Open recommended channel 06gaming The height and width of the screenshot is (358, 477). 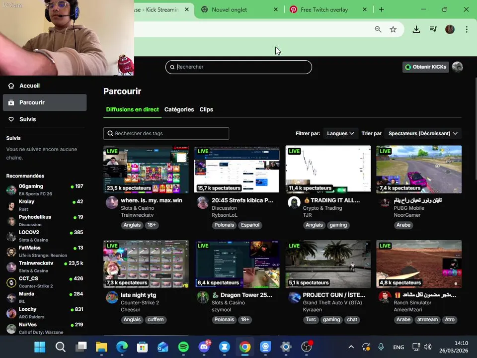[x=45, y=189]
